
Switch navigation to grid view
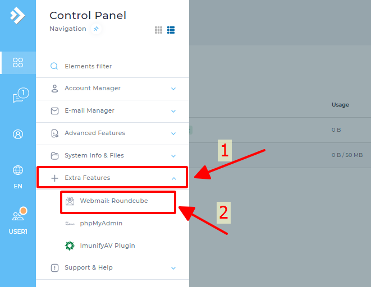[x=159, y=30]
